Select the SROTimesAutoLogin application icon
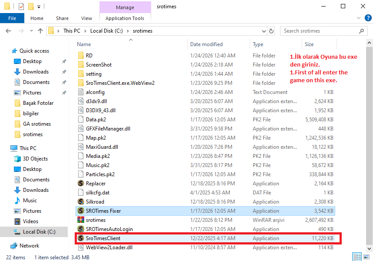This screenshot has height=261, width=373. pyautogui.click(x=81, y=229)
